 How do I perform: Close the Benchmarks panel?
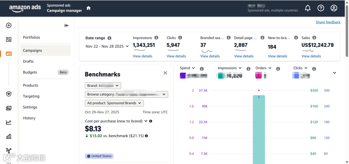[x=165, y=73]
